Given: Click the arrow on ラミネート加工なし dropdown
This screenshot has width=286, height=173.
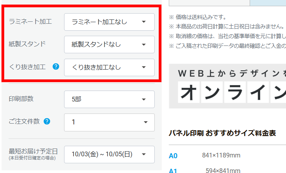Looking at the screenshot, I should point(144,22).
